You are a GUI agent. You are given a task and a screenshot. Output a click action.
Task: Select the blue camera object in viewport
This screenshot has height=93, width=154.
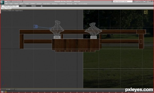36,26
